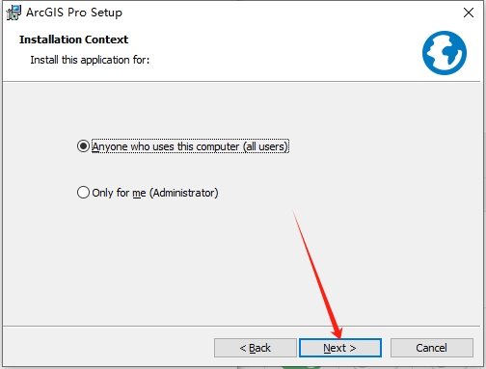This screenshot has width=486, height=369.
Task: Click the "Anyone who uses this computer" label
Action: (x=165, y=146)
